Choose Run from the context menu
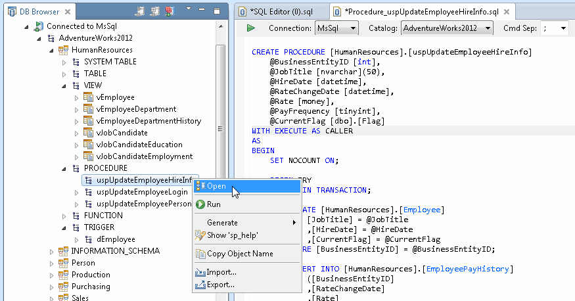This screenshot has height=301, width=575. pyautogui.click(x=214, y=204)
